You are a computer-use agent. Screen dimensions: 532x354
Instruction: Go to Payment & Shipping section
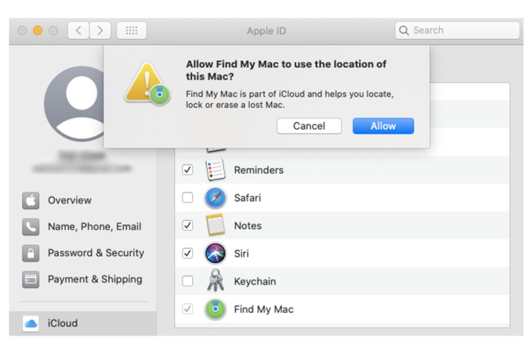pyautogui.click(x=95, y=280)
